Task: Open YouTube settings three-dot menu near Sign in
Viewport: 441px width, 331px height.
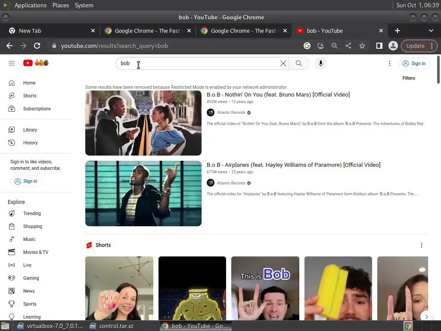Action: (x=389, y=64)
